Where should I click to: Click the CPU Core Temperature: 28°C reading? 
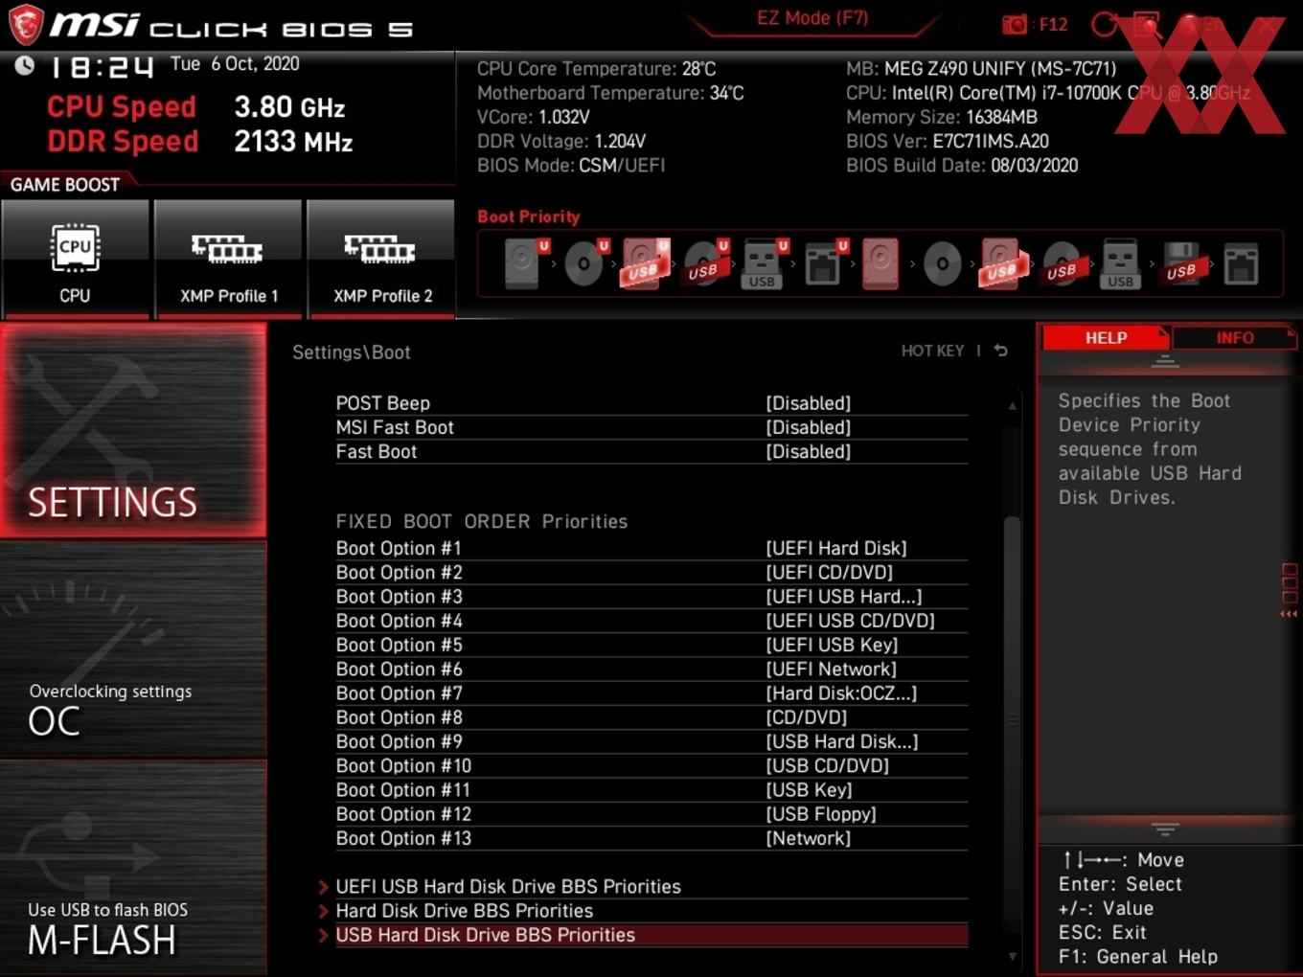tap(597, 69)
